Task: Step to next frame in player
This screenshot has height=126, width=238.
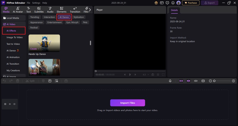Action: [135, 75]
